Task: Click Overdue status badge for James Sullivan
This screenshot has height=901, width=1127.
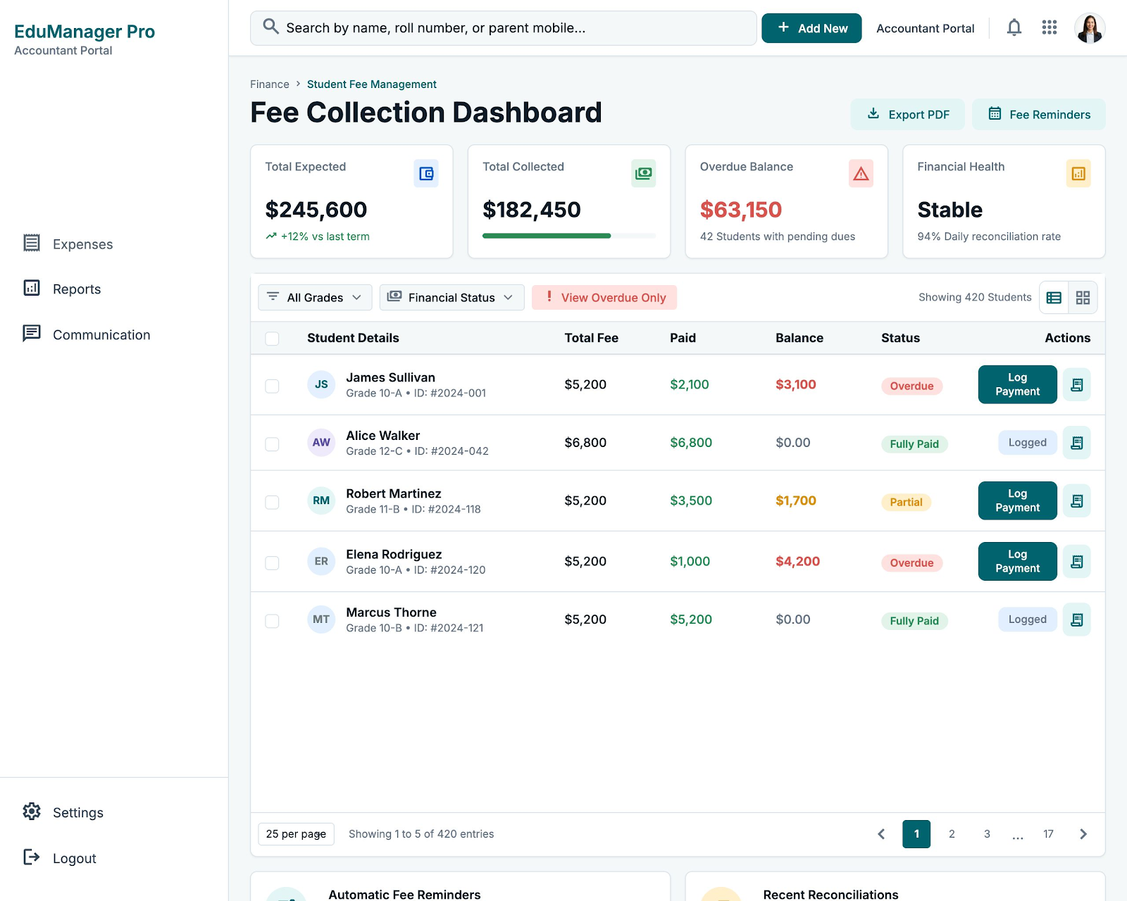Action: point(911,386)
